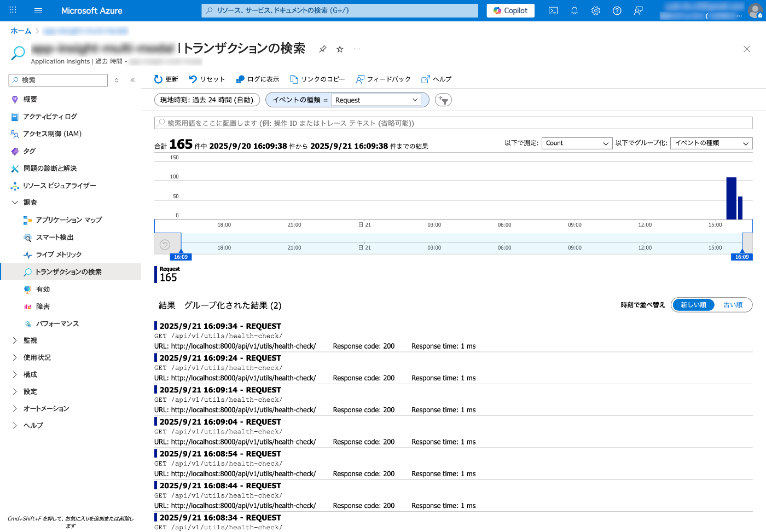Open ヘルプ in the toolbar
Image resolution: width=766 pixels, height=532 pixels.
coord(437,79)
